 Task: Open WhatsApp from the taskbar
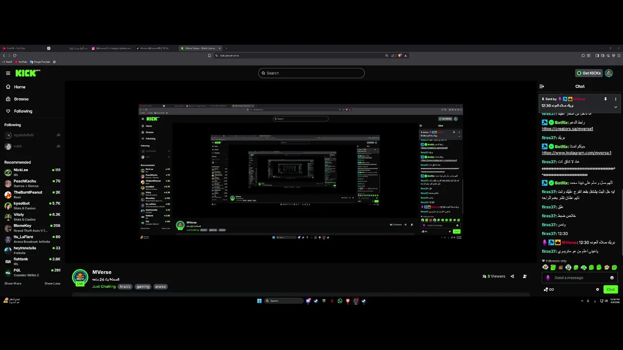point(340,300)
